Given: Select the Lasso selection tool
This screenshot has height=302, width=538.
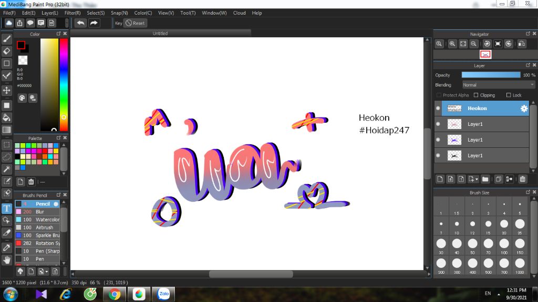Looking at the screenshot, I should coord(6,157).
